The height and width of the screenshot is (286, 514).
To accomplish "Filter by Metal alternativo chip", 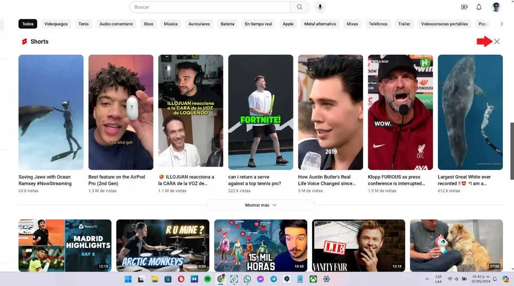I will coord(320,24).
